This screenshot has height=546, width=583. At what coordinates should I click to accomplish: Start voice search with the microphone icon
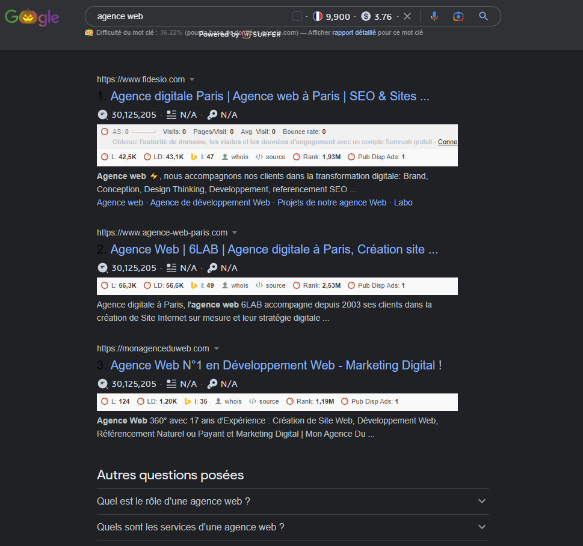(x=434, y=16)
